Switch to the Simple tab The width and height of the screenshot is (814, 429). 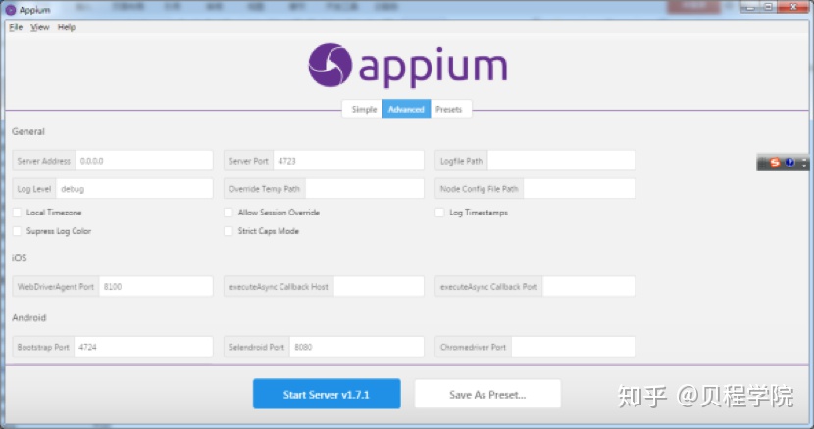[364, 109]
